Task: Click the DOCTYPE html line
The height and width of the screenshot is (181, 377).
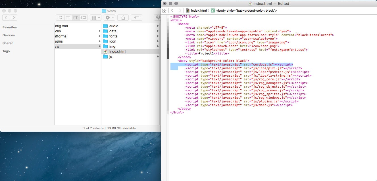Action: pos(184,16)
